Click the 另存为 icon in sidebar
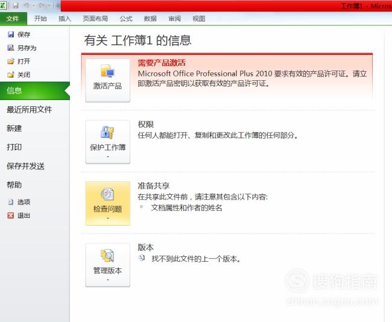 click(11, 48)
